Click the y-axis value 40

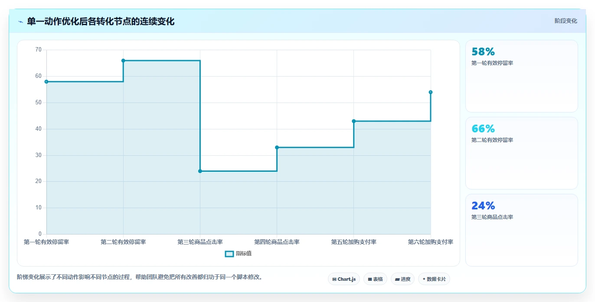click(39, 129)
